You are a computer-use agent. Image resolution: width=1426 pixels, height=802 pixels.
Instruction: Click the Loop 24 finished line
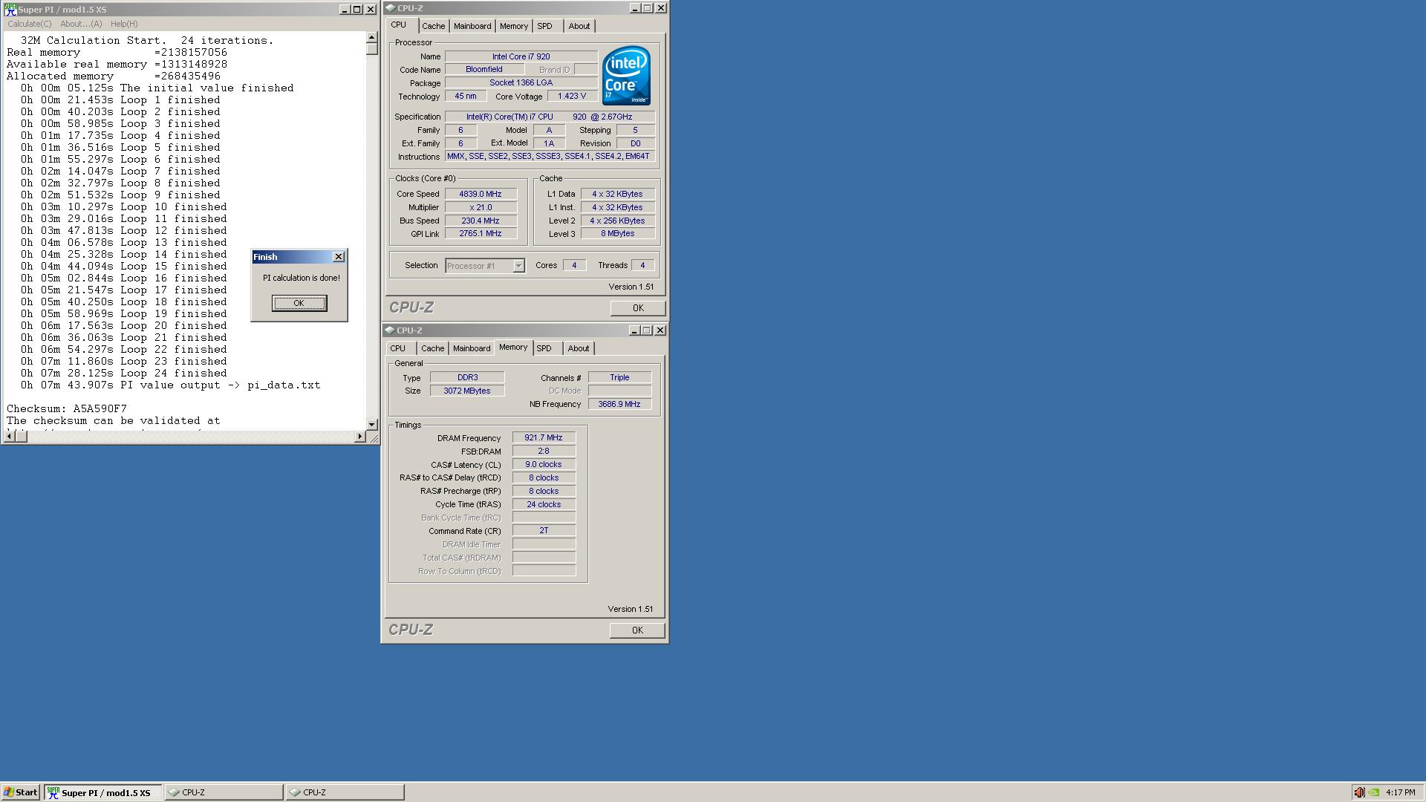click(x=124, y=374)
